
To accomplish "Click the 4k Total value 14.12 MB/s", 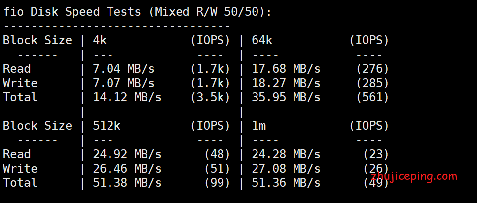I will 127,97.
